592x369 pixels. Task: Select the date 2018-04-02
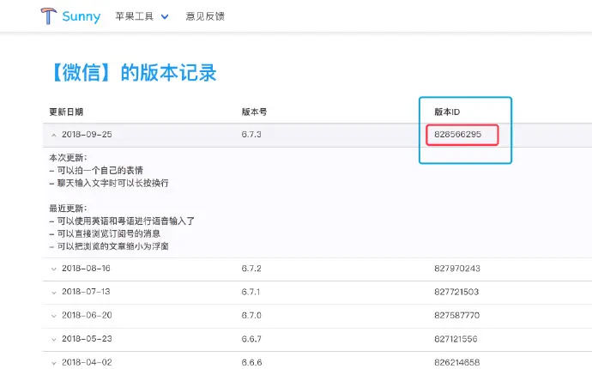point(87,362)
